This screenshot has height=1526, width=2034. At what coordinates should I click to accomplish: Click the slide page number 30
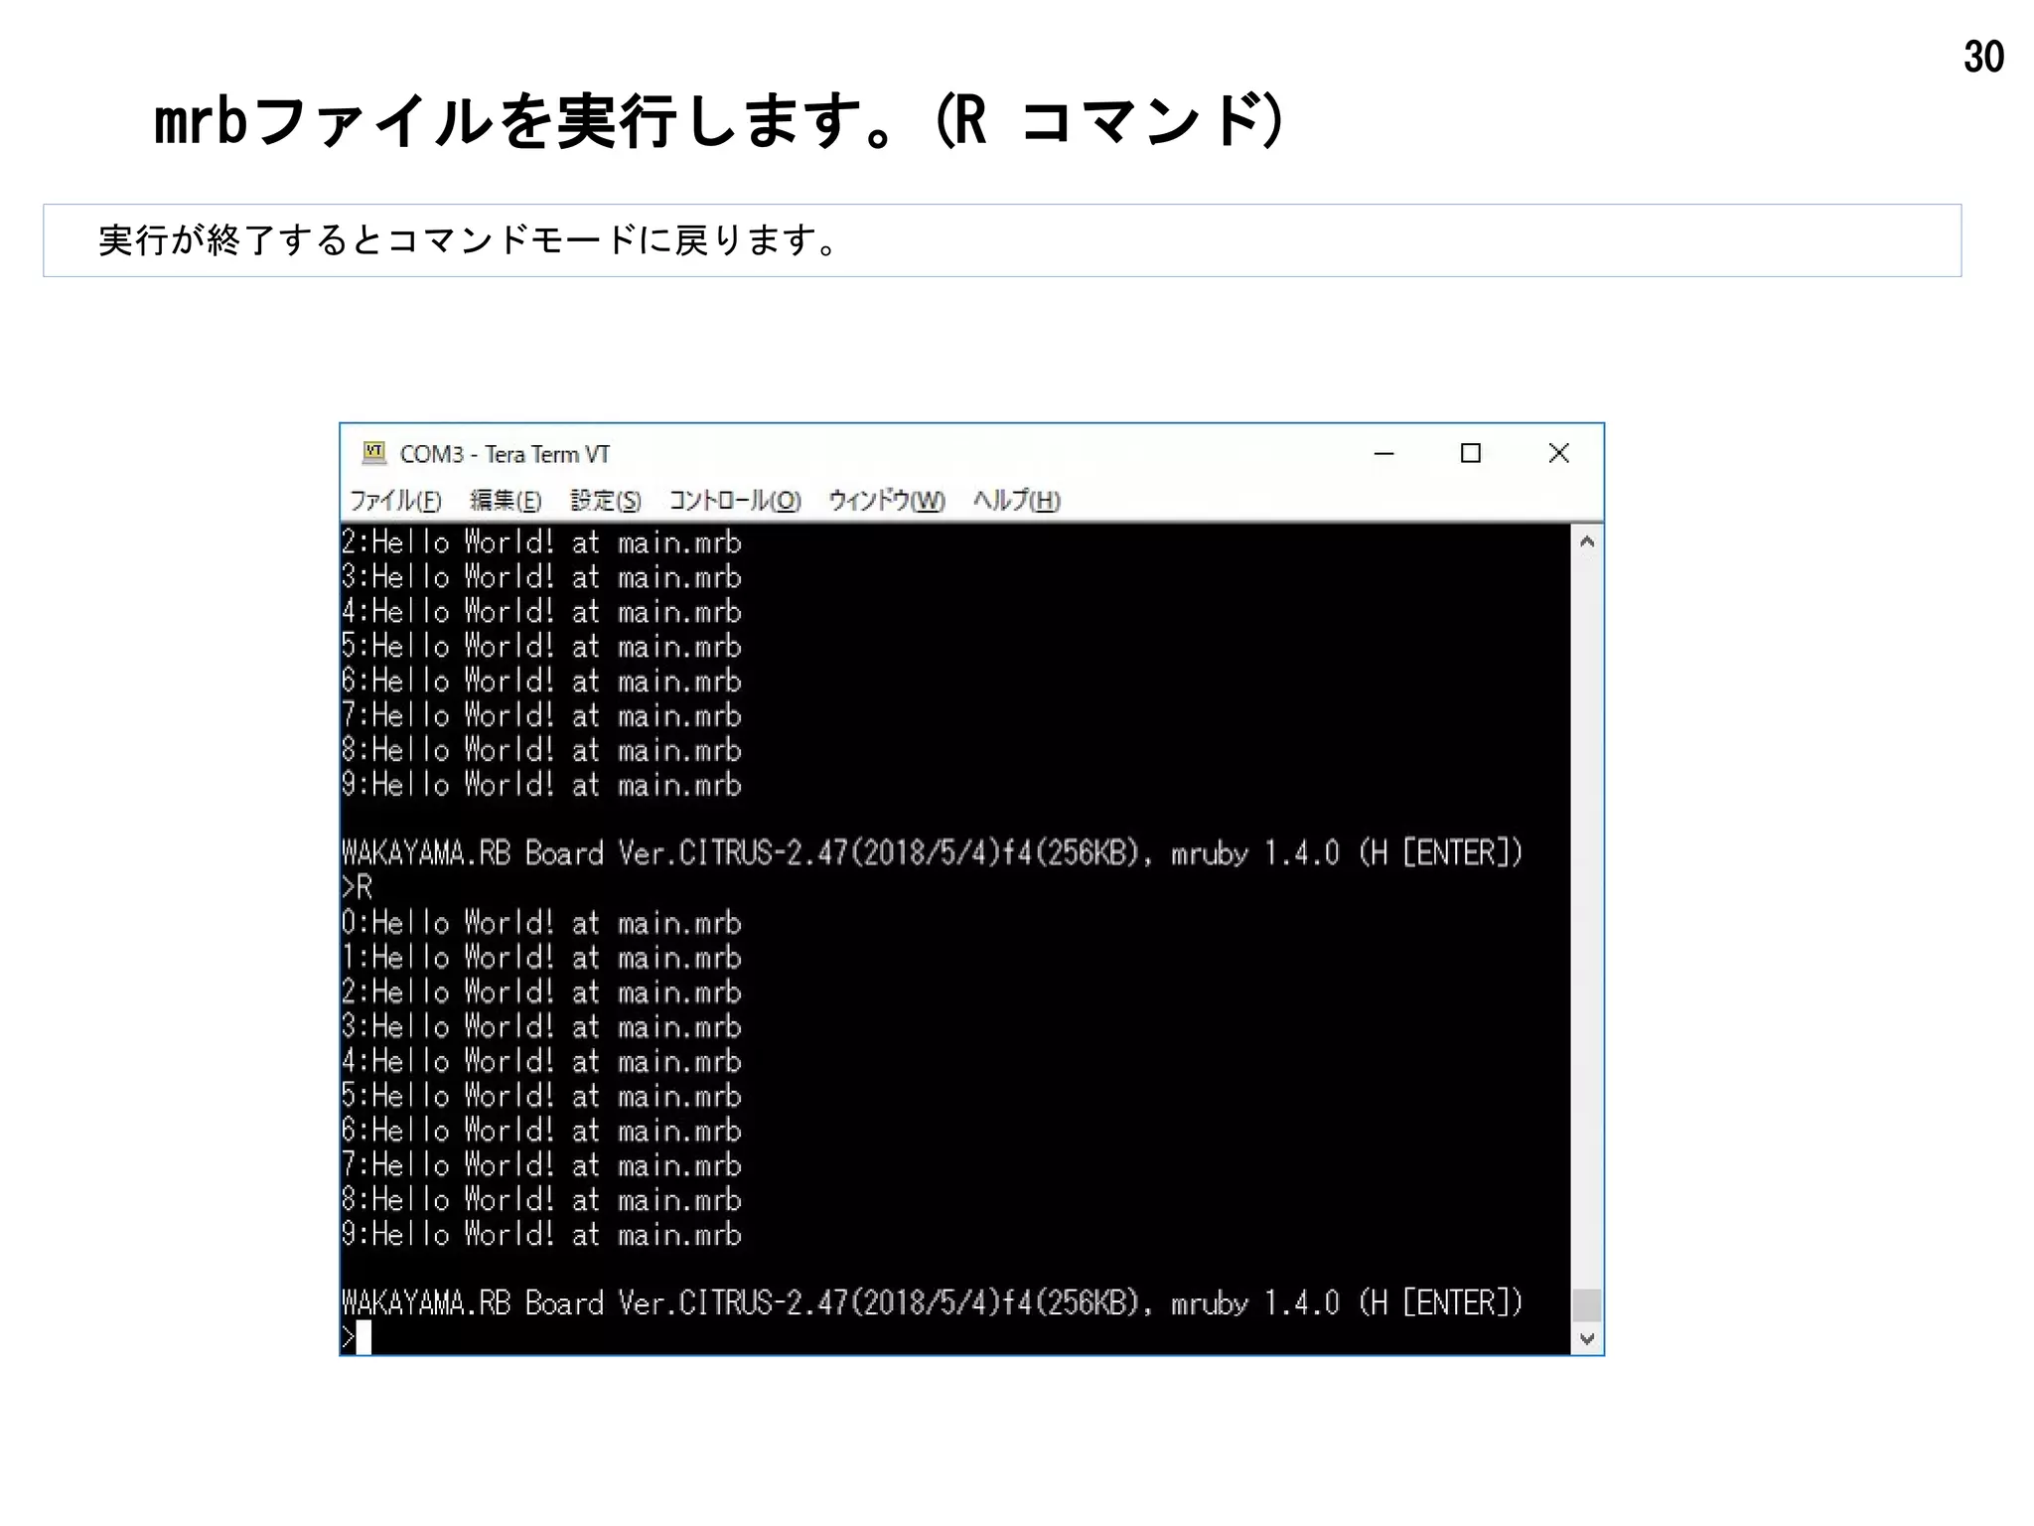click(1983, 57)
